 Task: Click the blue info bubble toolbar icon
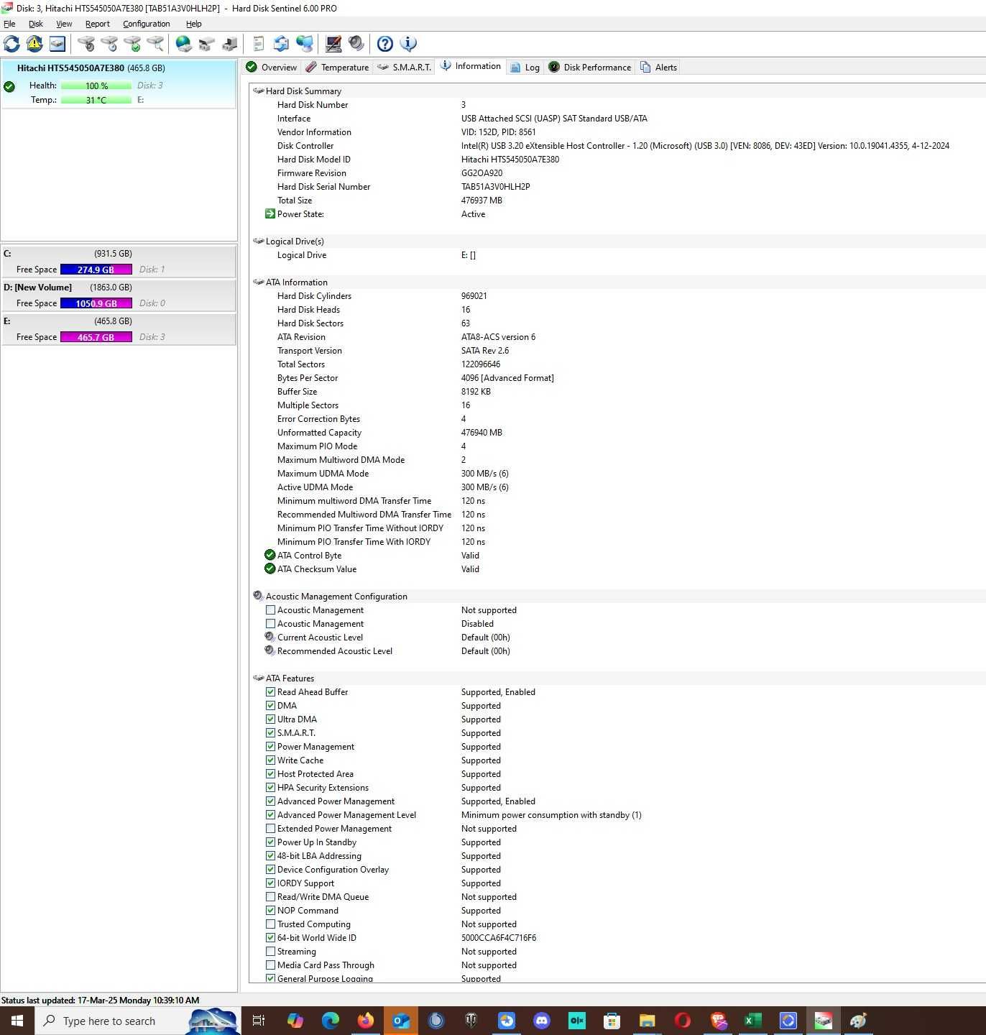(408, 44)
